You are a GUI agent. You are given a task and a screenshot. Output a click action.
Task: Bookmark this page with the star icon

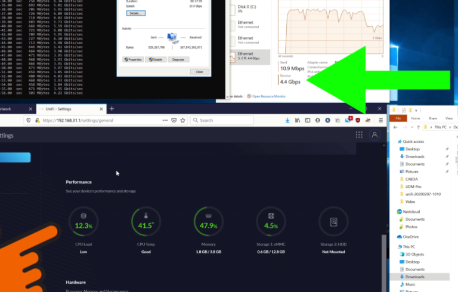[x=183, y=120]
